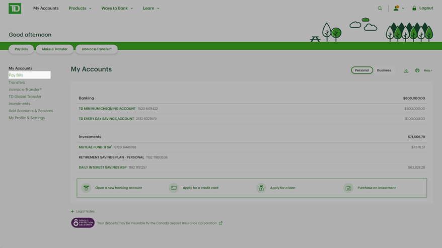Viewport: 442px width, 248px height.
Task: Click account number 2512 6021579
Action: click(x=146, y=119)
